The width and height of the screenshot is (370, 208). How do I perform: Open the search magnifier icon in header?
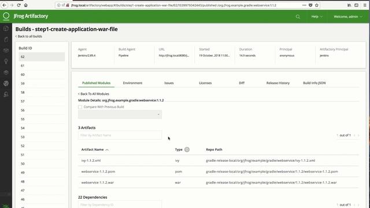pos(298,17)
